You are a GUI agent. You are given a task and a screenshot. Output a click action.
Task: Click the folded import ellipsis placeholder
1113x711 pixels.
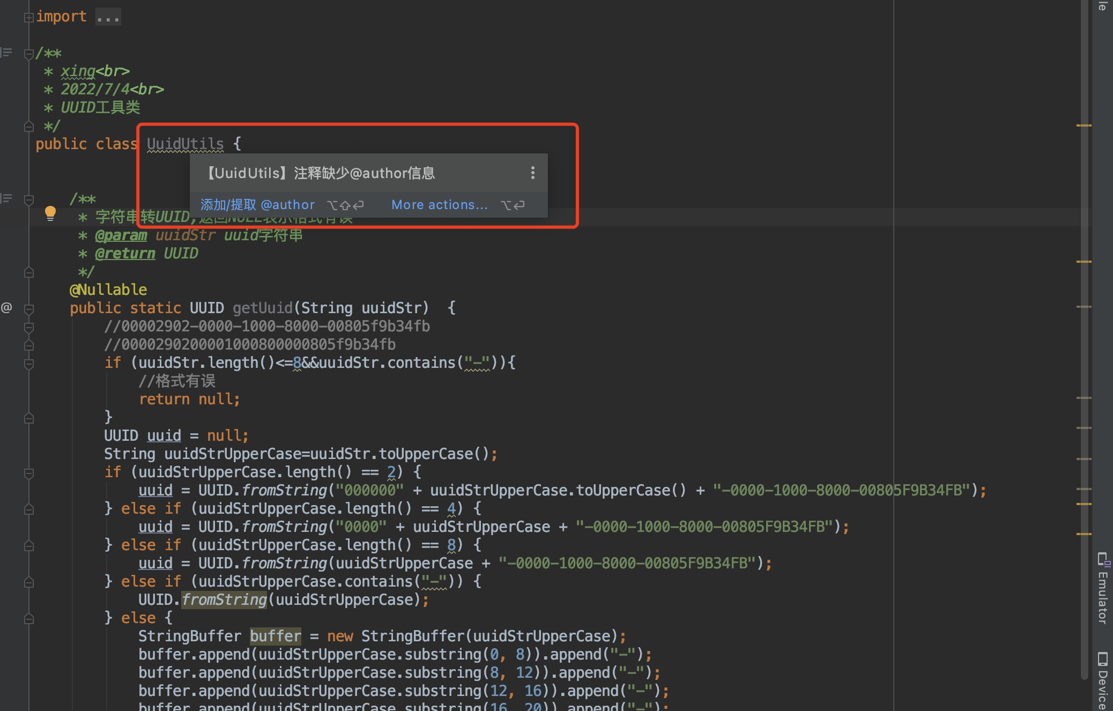(x=108, y=17)
